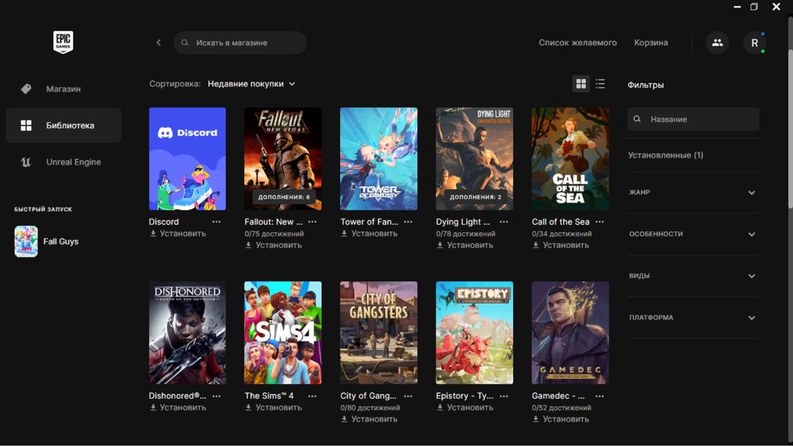Click the 0/78 достижений achievements text

tap(465, 234)
